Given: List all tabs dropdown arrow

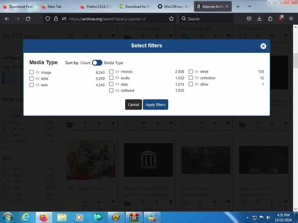Looking at the screenshot, I should tap(250, 7).
